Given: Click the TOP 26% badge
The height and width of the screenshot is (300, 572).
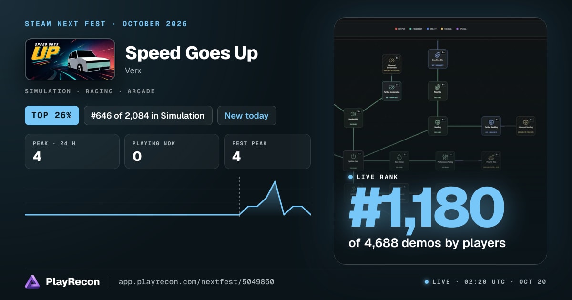Looking at the screenshot, I should 52,115.
